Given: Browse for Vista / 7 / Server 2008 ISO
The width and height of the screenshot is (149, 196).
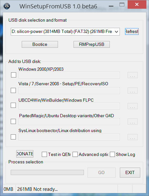Looking at the screenshot, I should [132, 91].
